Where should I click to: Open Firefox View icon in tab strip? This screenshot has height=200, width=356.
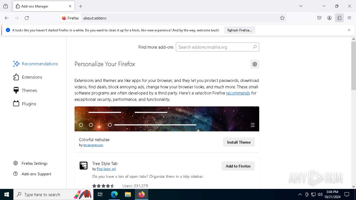6,6
